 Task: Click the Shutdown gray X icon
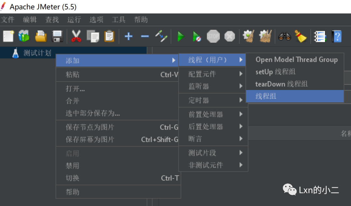(230, 36)
